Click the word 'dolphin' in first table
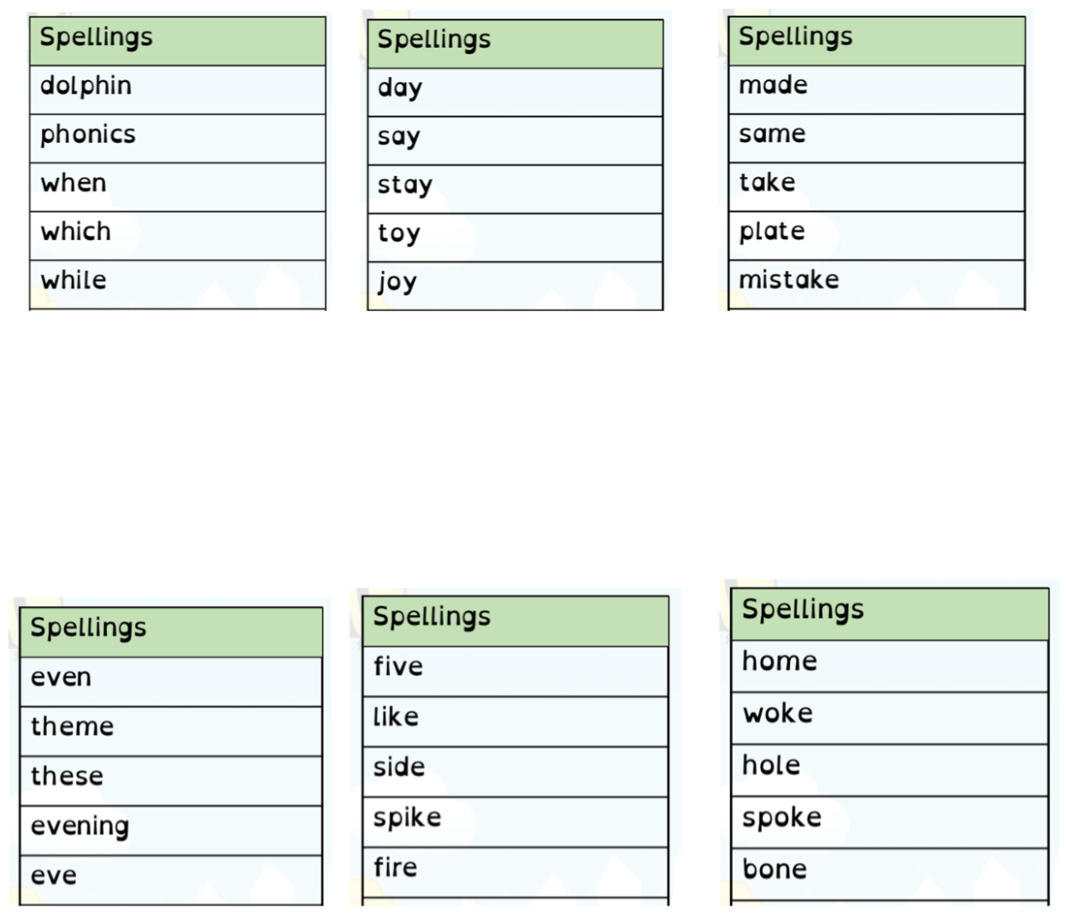The width and height of the screenshot is (1067, 918). pyautogui.click(x=85, y=85)
